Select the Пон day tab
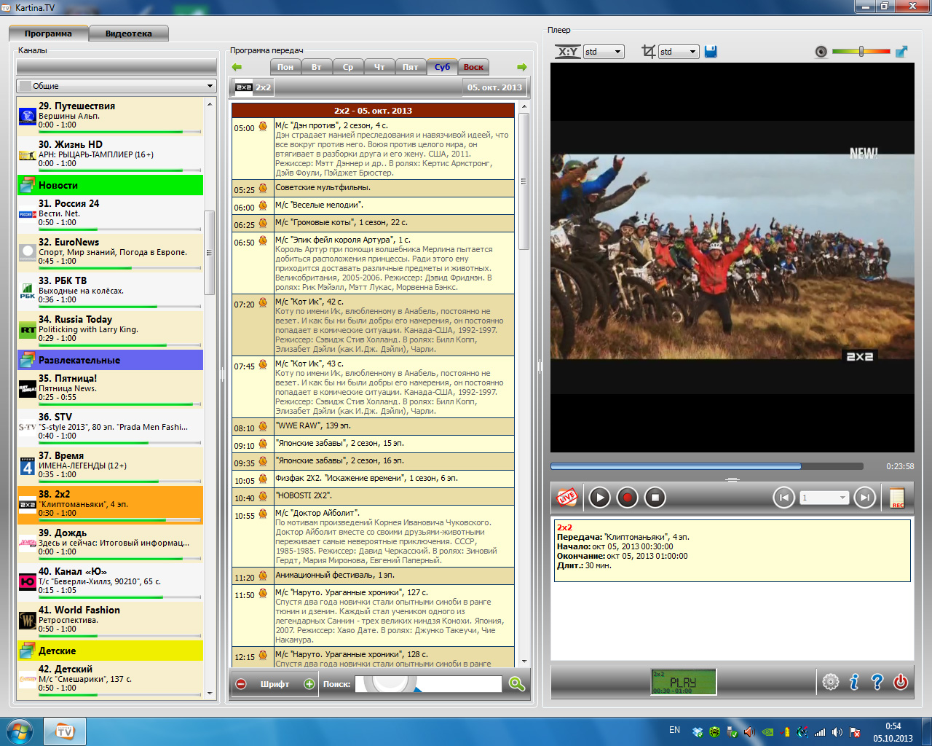This screenshot has height=746, width=932. [x=285, y=67]
